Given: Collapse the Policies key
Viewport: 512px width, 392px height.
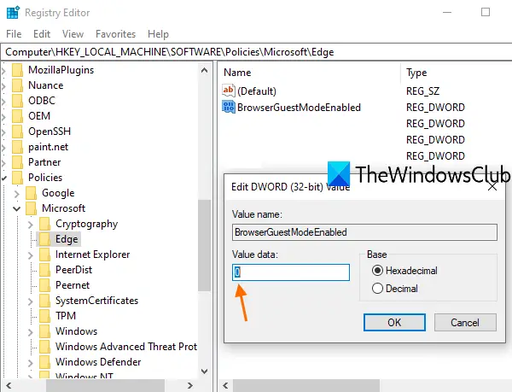Looking at the screenshot, I should point(3,178).
